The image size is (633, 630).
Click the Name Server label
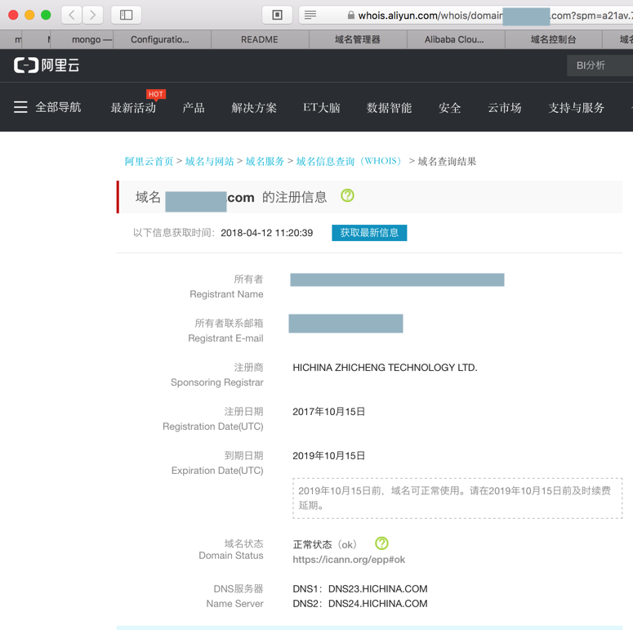click(234, 603)
